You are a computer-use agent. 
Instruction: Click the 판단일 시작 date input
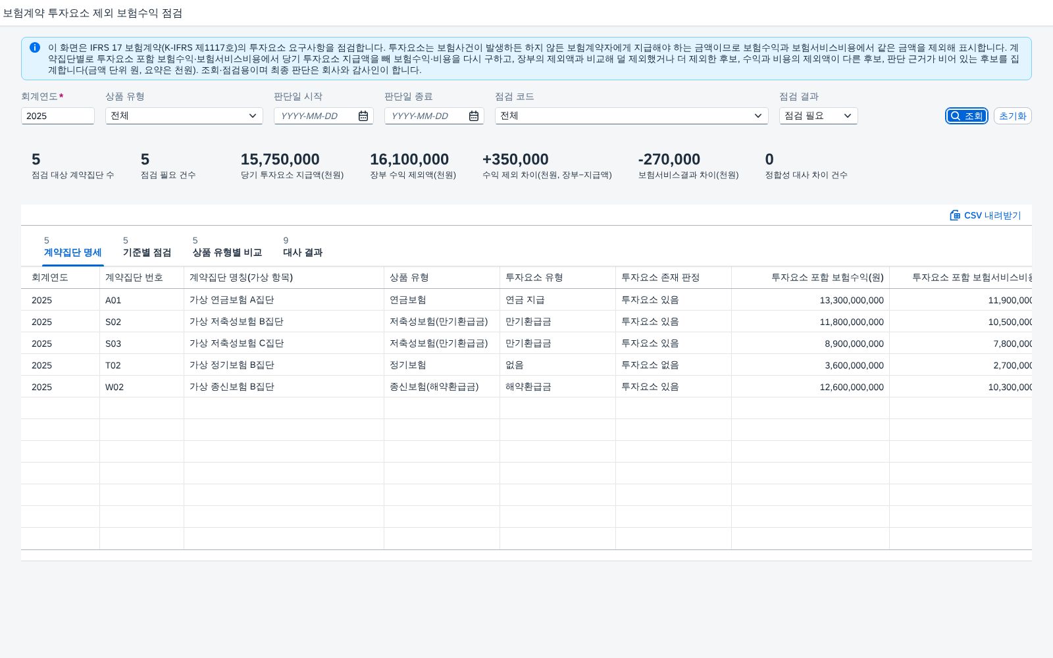tap(316, 116)
